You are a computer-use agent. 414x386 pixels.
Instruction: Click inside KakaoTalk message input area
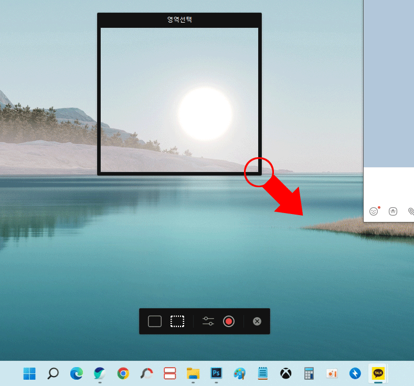(x=389, y=186)
